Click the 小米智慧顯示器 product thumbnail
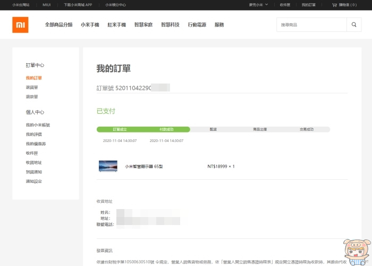Viewport: 372px width, 266px height. click(108, 166)
